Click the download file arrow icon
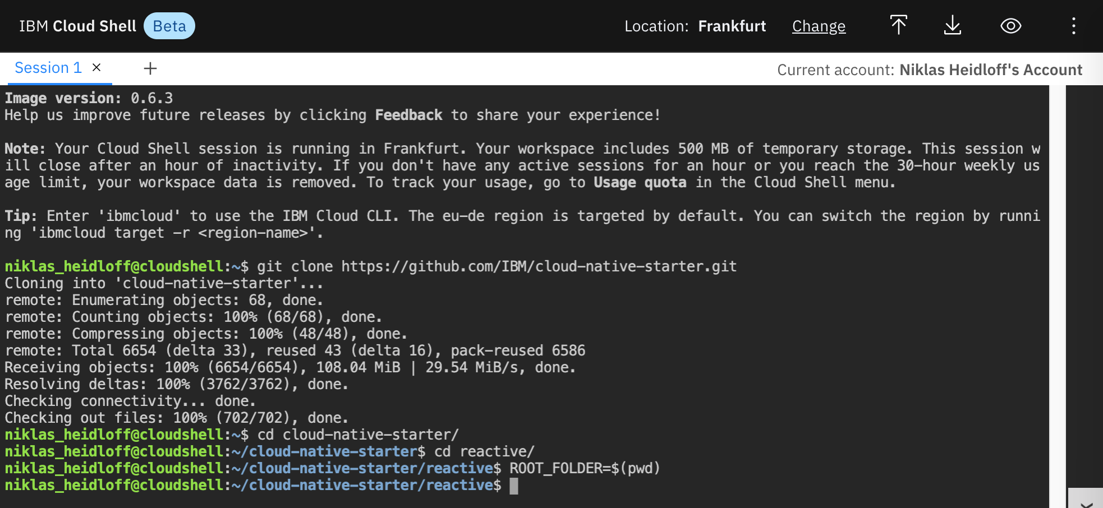This screenshot has width=1103, height=508. 952,26
